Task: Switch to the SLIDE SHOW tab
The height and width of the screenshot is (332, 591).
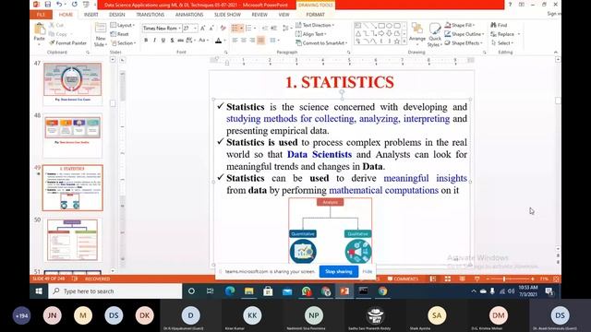Action: 227,15
